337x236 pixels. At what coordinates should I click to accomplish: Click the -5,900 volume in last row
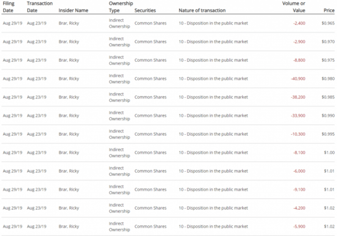299,226
